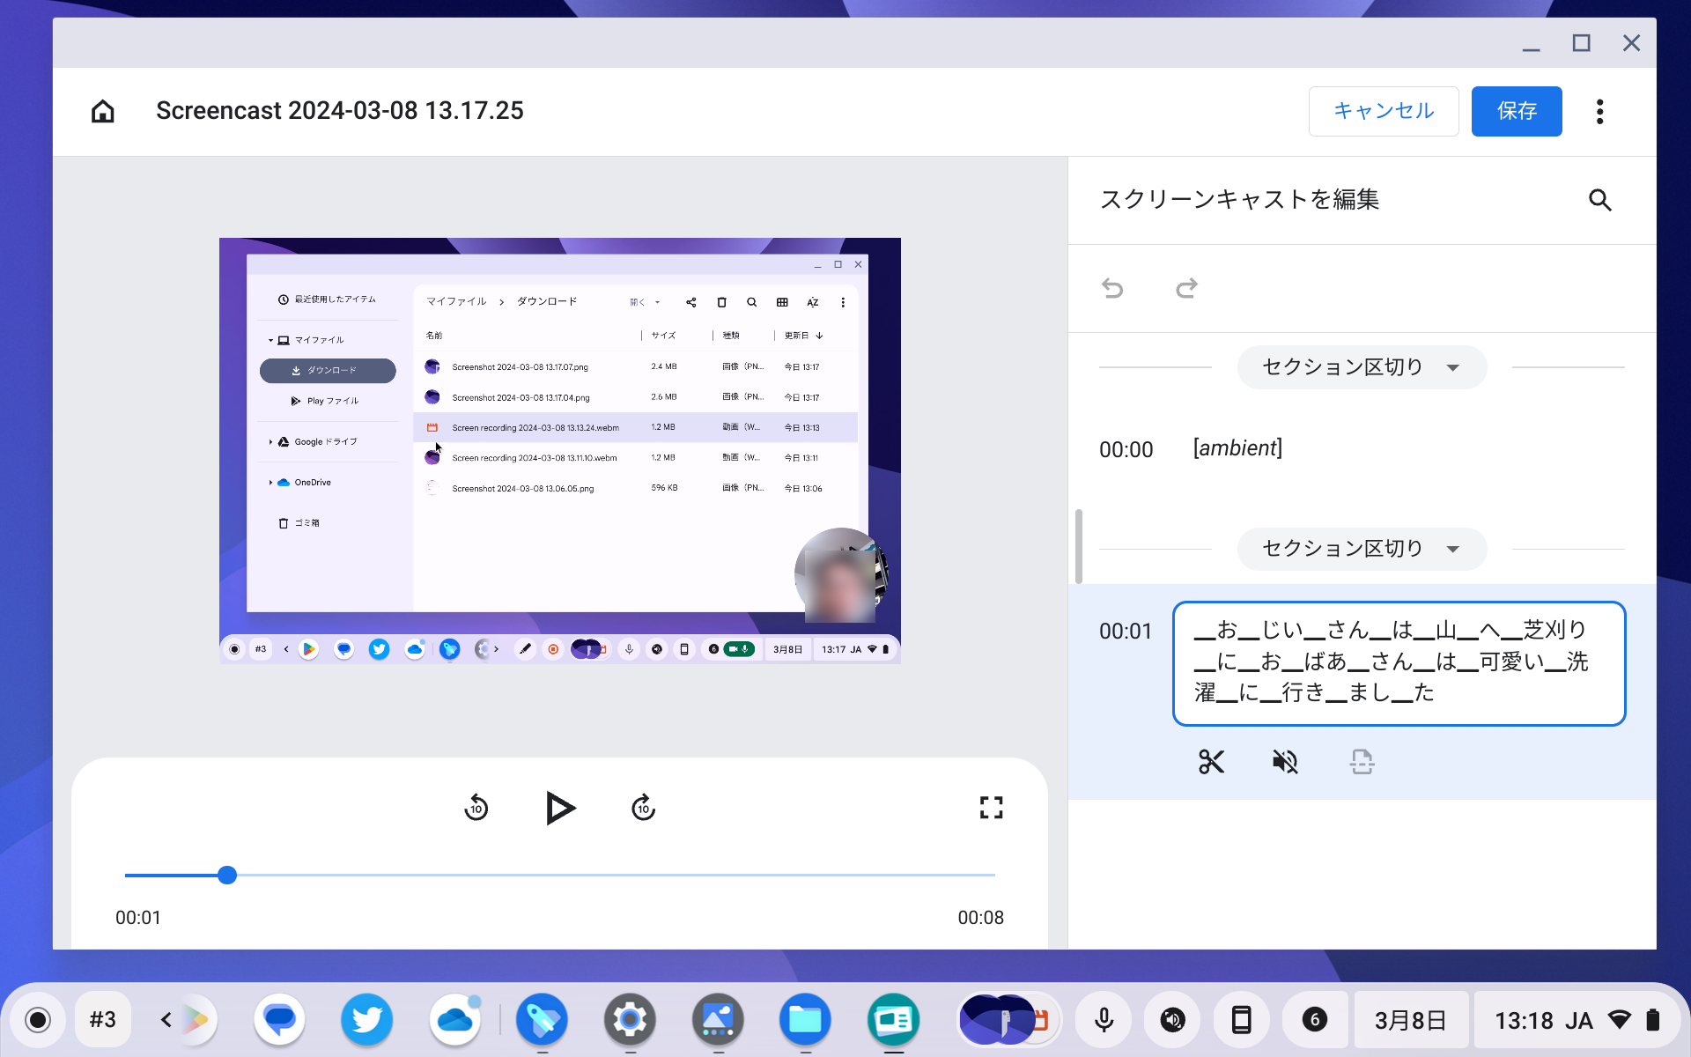1691x1057 pixels.
Task: Enter fullscreen video preview
Action: pyautogui.click(x=991, y=808)
